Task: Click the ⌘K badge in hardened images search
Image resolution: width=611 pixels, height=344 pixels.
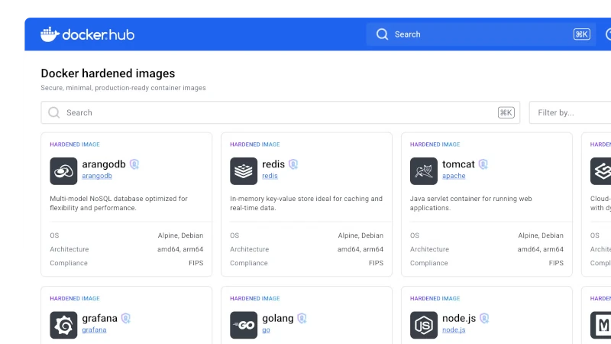Action: point(506,112)
